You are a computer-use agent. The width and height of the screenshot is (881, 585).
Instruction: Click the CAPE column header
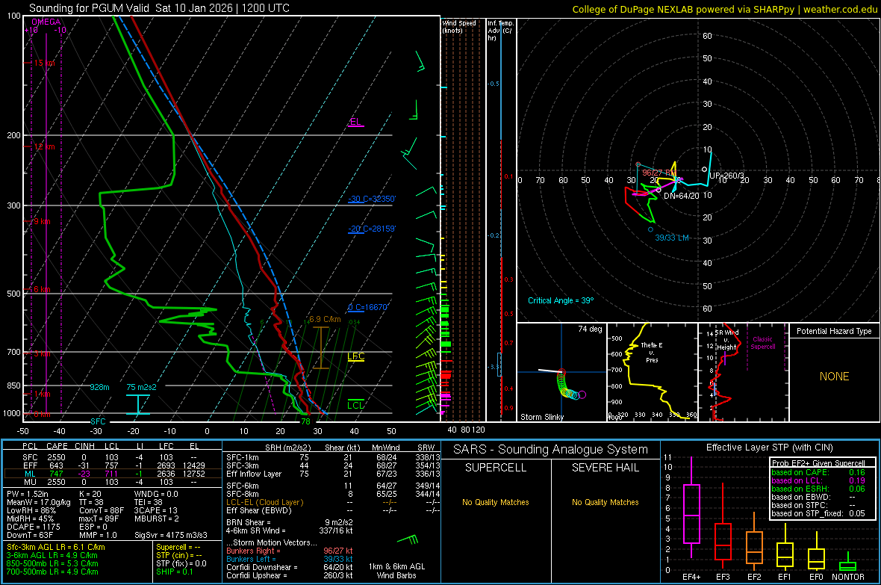[57, 446]
